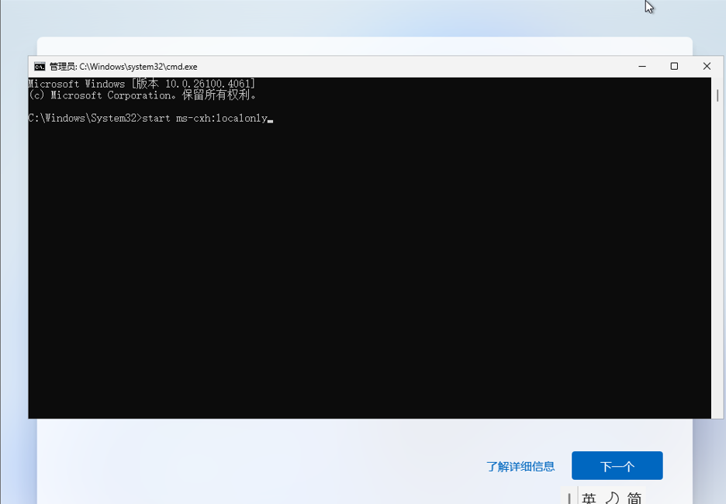The image size is (726, 504).
Task: Switch the IME 简 simplified character mode
Action: [634, 498]
